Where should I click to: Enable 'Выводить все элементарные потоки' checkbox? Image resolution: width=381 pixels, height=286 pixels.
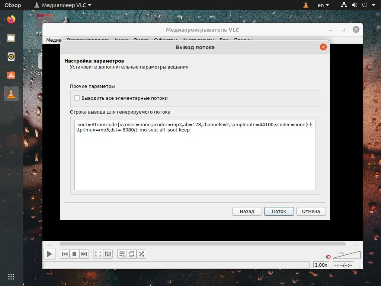pyautogui.click(x=77, y=98)
